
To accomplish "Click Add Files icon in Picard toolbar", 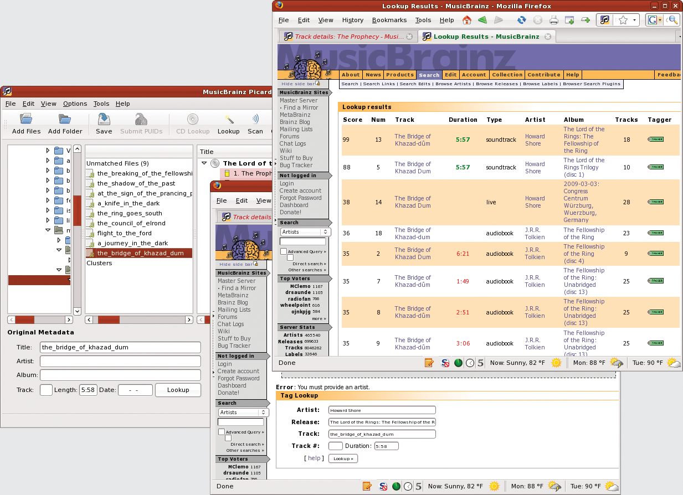I will point(26,118).
